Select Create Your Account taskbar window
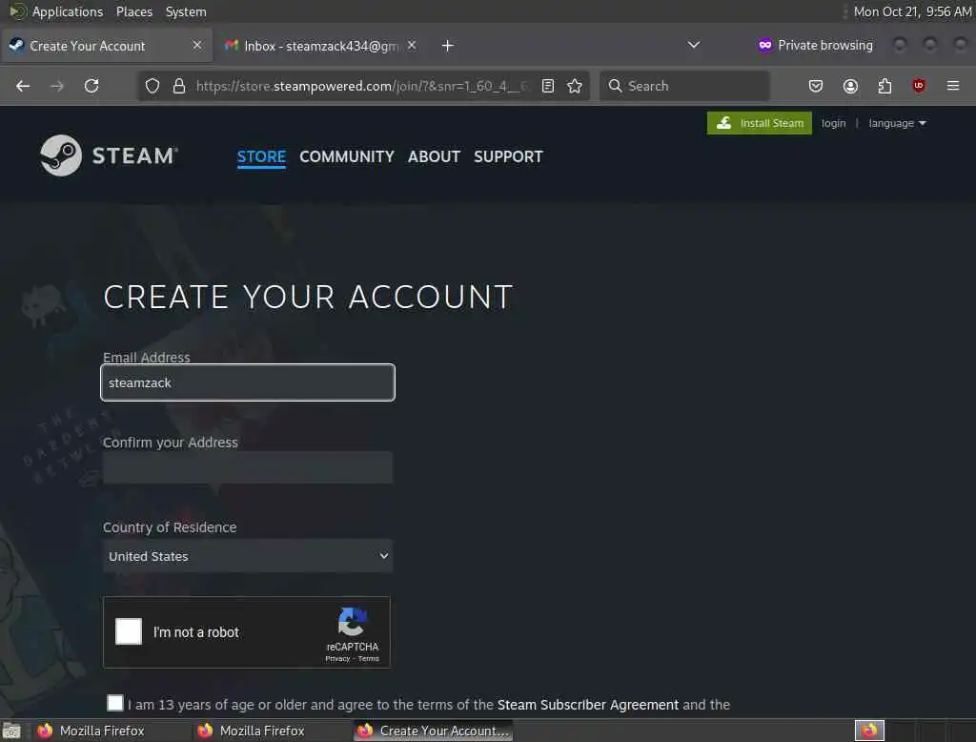This screenshot has width=976, height=742. 434,731
